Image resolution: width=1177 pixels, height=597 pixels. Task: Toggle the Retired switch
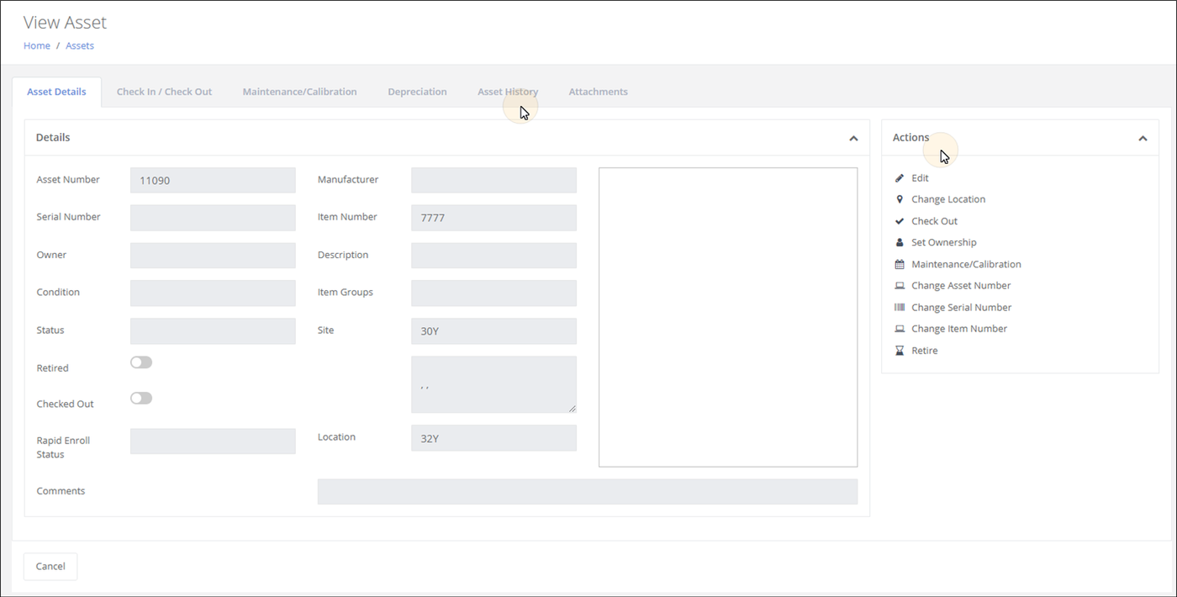click(x=141, y=362)
